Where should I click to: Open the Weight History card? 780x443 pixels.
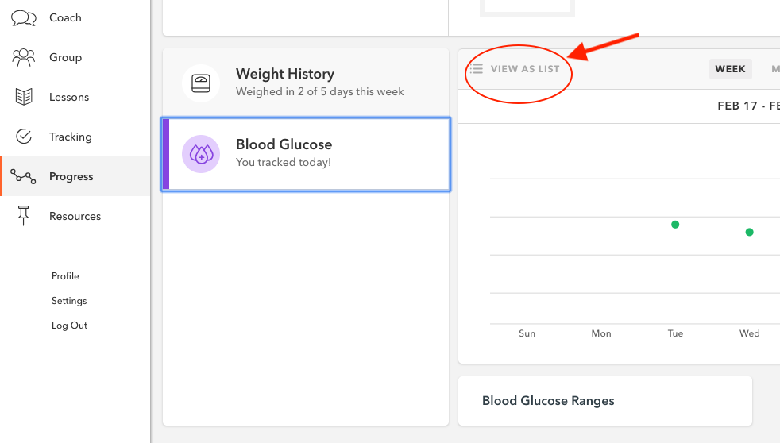click(x=306, y=83)
